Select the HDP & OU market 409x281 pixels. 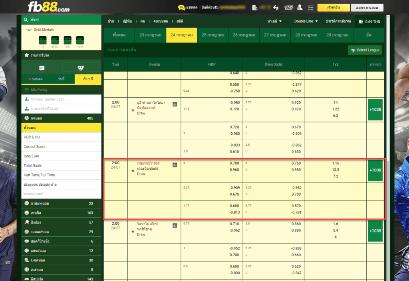pos(61,137)
